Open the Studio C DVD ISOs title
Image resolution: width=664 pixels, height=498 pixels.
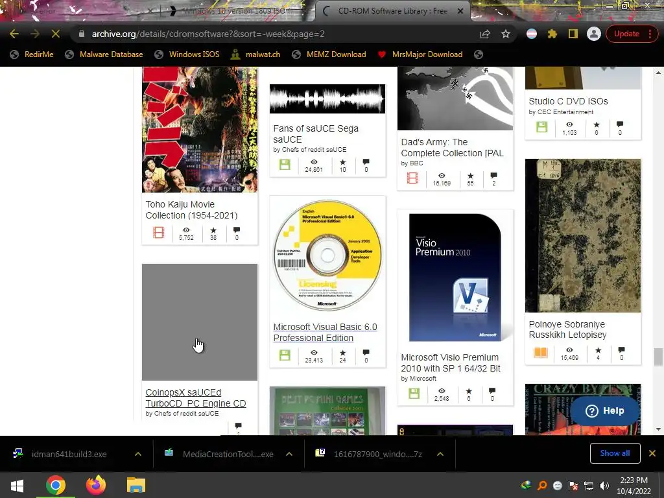click(568, 101)
